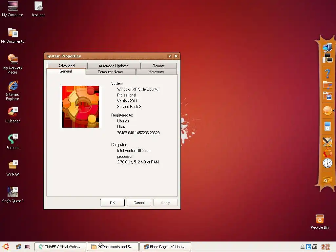Launch WinRAR desktop shortcut

point(13,168)
